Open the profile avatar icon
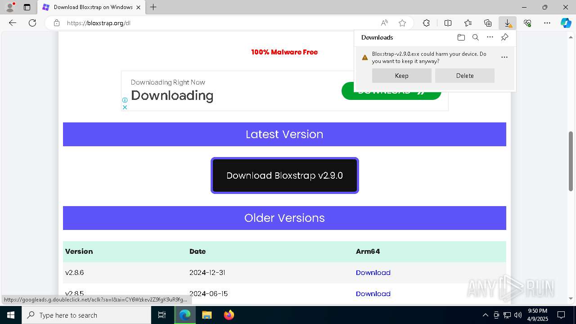Screen dimensions: 576x324 (x=10, y=7)
